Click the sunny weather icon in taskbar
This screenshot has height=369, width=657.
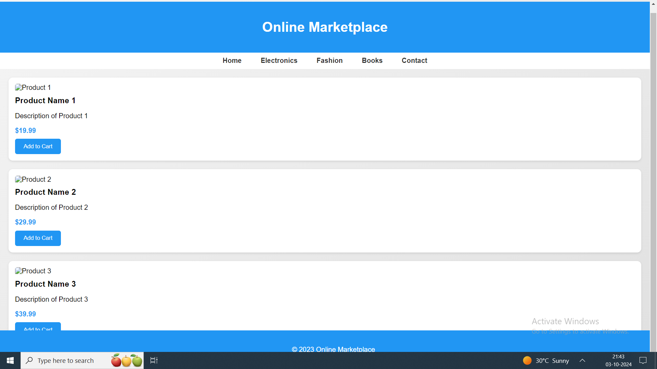click(527, 360)
